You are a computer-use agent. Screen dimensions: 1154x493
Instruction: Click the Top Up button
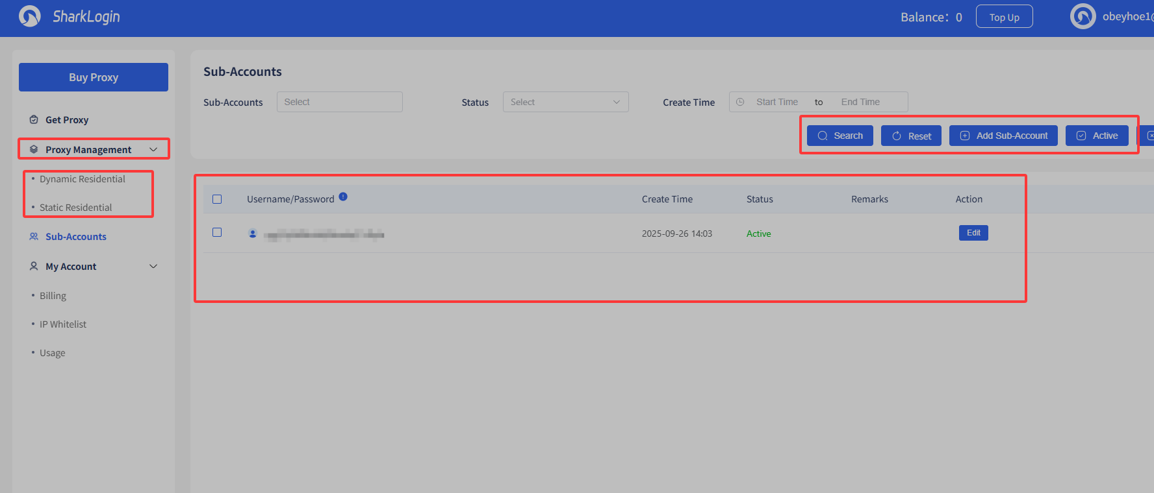point(1004,17)
